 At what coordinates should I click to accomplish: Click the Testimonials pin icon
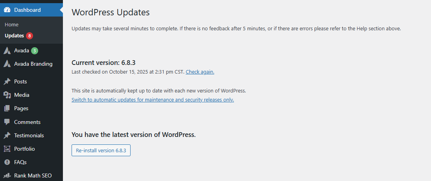7,135
